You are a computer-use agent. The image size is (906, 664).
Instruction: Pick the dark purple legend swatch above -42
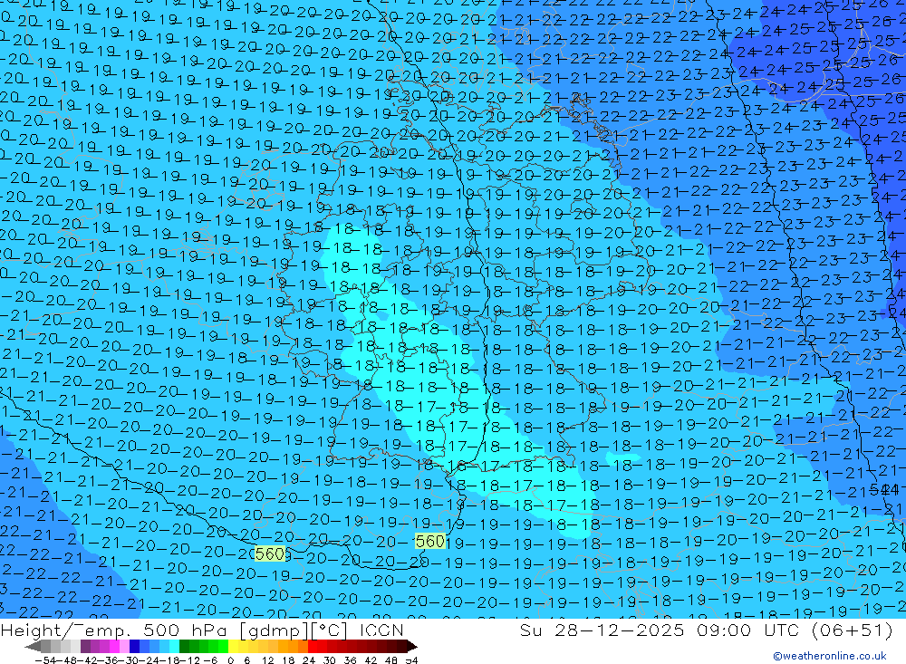tap(85, 646)
